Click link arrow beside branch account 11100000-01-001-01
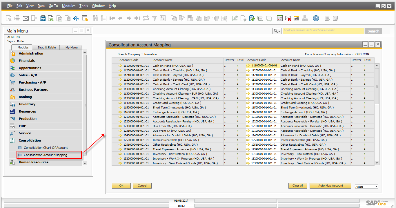This screenshot has width=396, height=208. pyautogui.click(x=121, y=66)
